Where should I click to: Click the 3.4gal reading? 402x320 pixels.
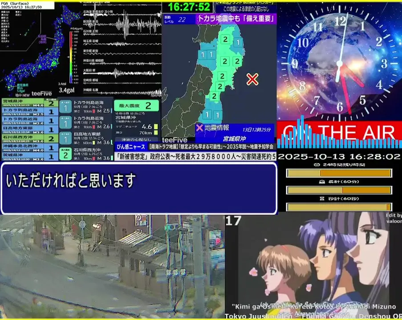point(66,90)
